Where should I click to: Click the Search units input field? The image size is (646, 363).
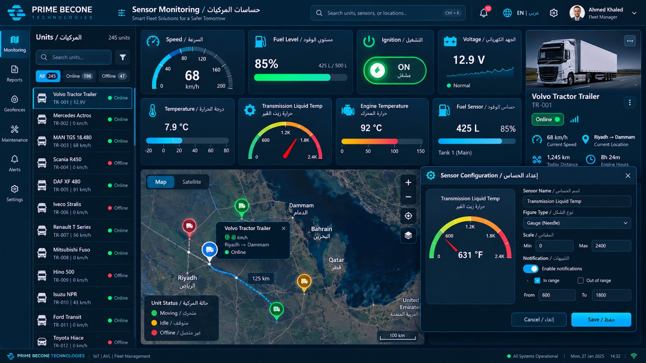73,57
